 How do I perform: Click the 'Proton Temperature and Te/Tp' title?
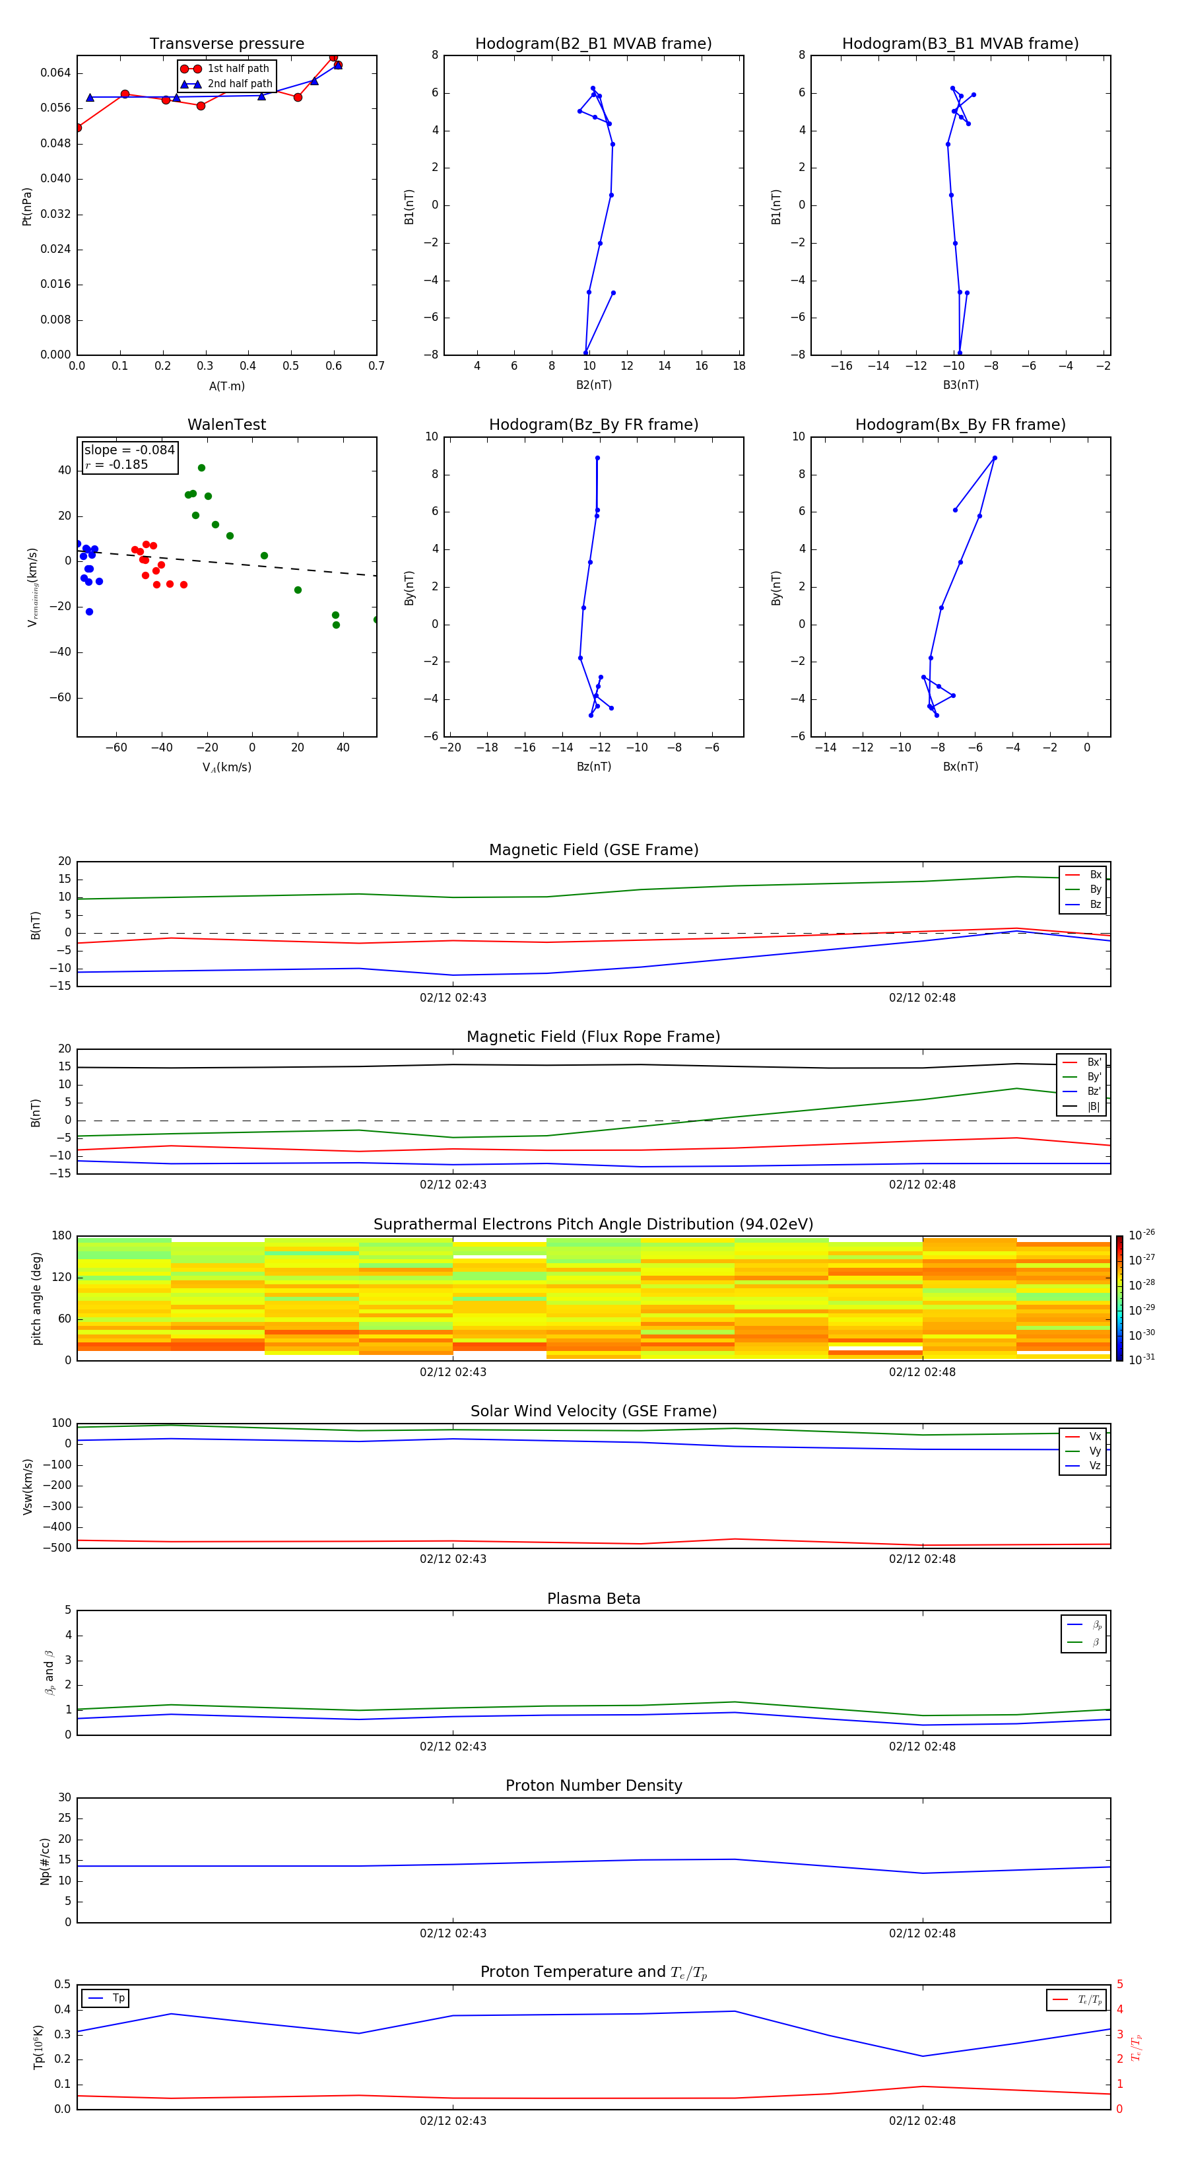[593, 1972]
